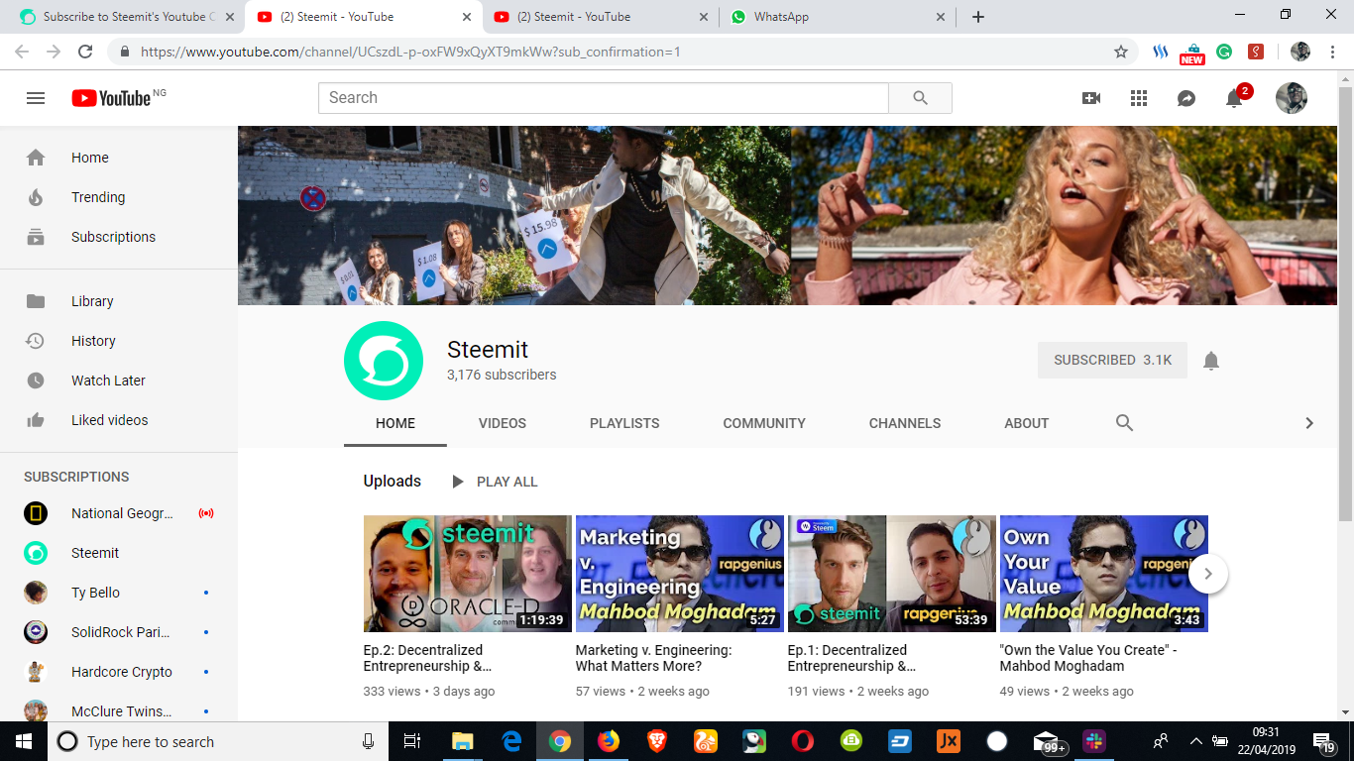Screen dimensions: 1354x761
Task: Open the messages share icon
Action: point(1186,98)
